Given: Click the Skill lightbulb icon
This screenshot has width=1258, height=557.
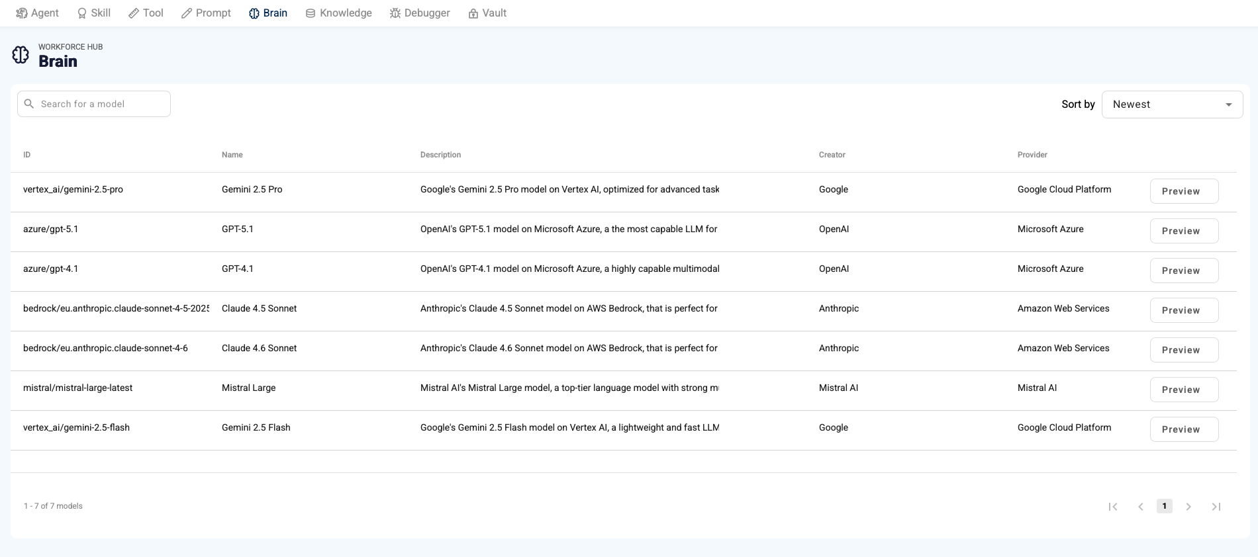Looking at the screenshot, I should (x=82, y=13).
